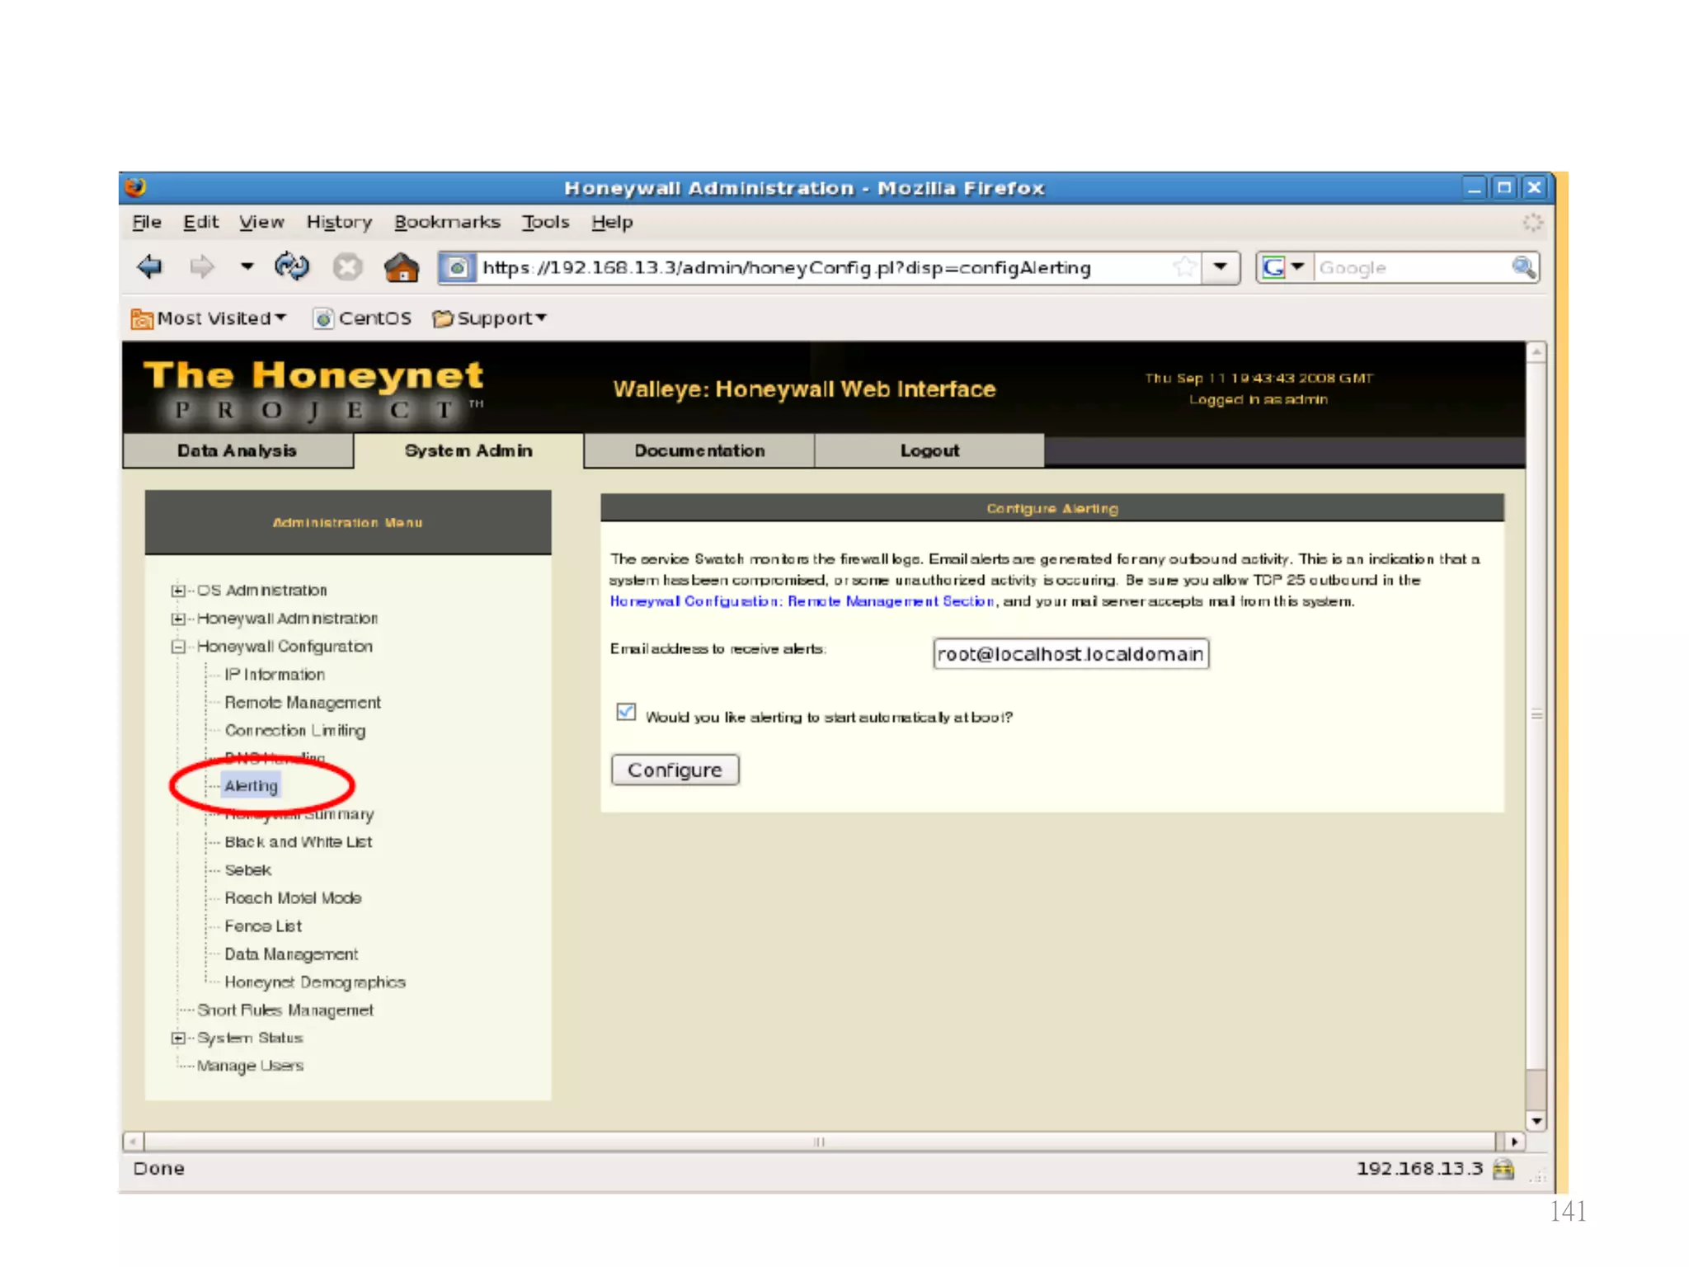The height and width of the screenshot is (1267, 1689).
Task: Collapse the Honeywall Configuration tree node
Action: [x=178, y=647]
